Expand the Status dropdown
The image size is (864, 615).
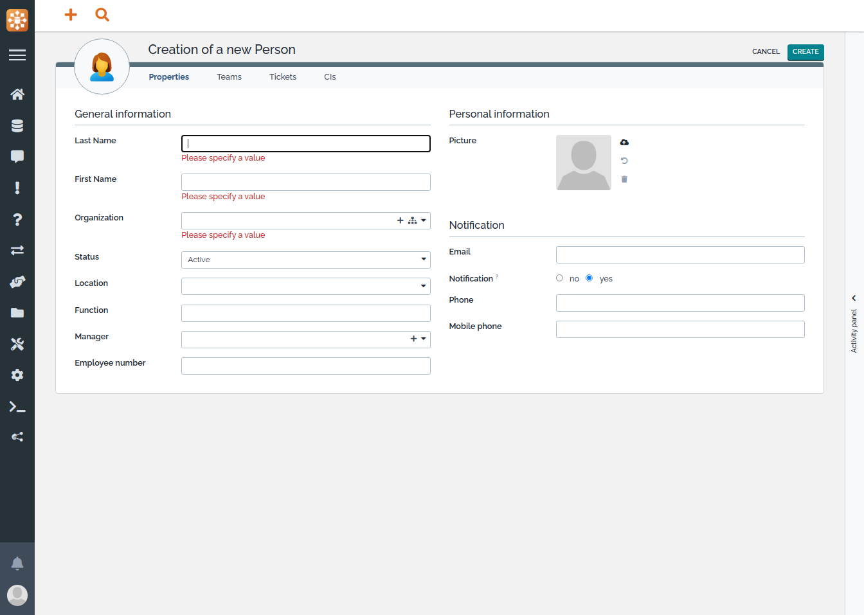pos(423,260)
